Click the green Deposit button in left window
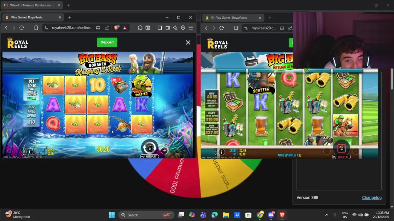This screenshot has height=221, width=394. (x=107, y=42)
